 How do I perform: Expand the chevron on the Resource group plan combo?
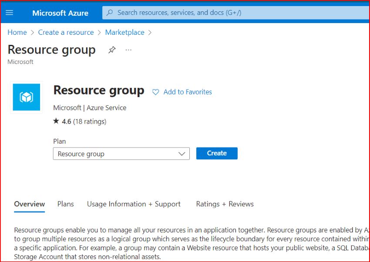pos(182,154)
